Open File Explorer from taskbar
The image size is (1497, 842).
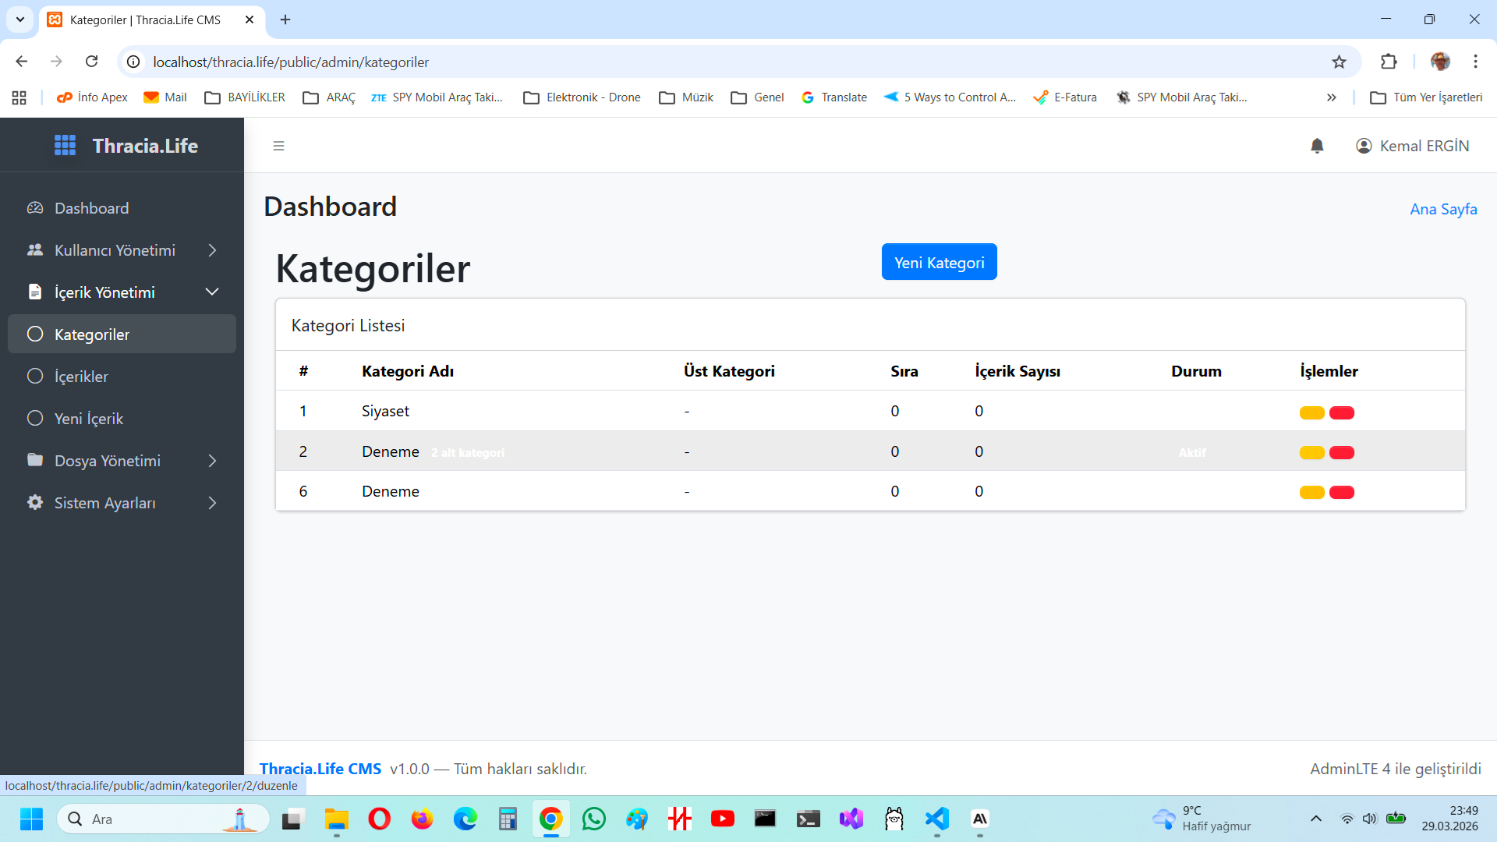(x=337, y=819)
